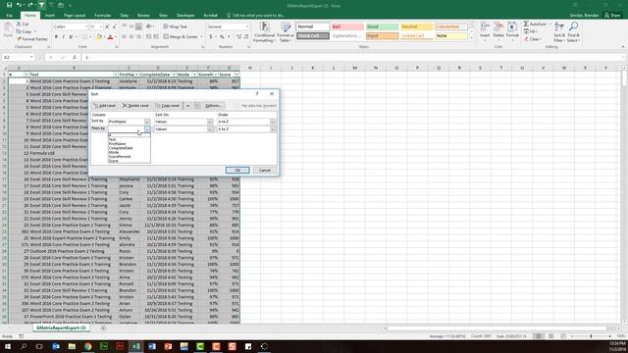Open the Sort & Filter menu
The height and width of the screenshot is (353, 628).
tap(559, 32)
